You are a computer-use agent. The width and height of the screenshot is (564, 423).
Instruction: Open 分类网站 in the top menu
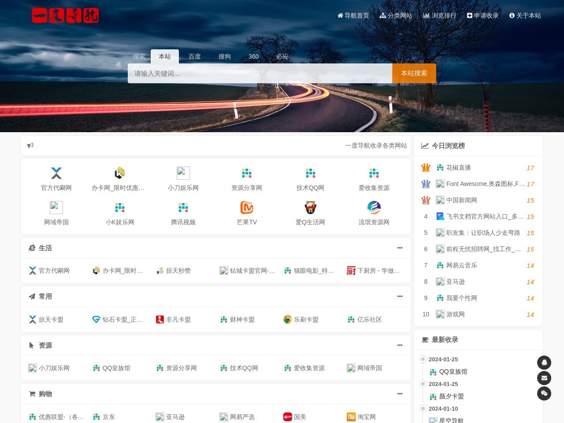396,15
